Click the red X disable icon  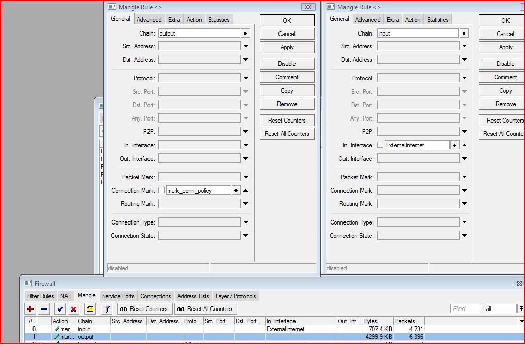[74, 309]
